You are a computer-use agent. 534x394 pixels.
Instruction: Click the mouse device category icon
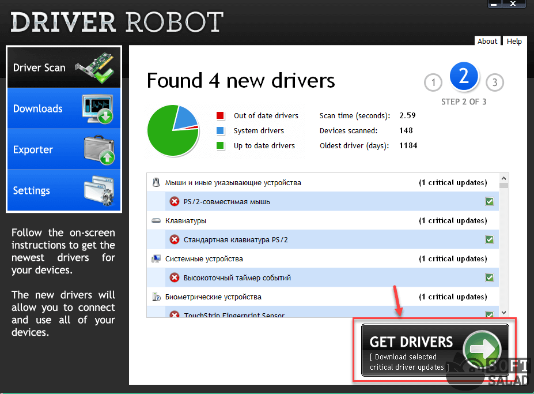[156, 182]
